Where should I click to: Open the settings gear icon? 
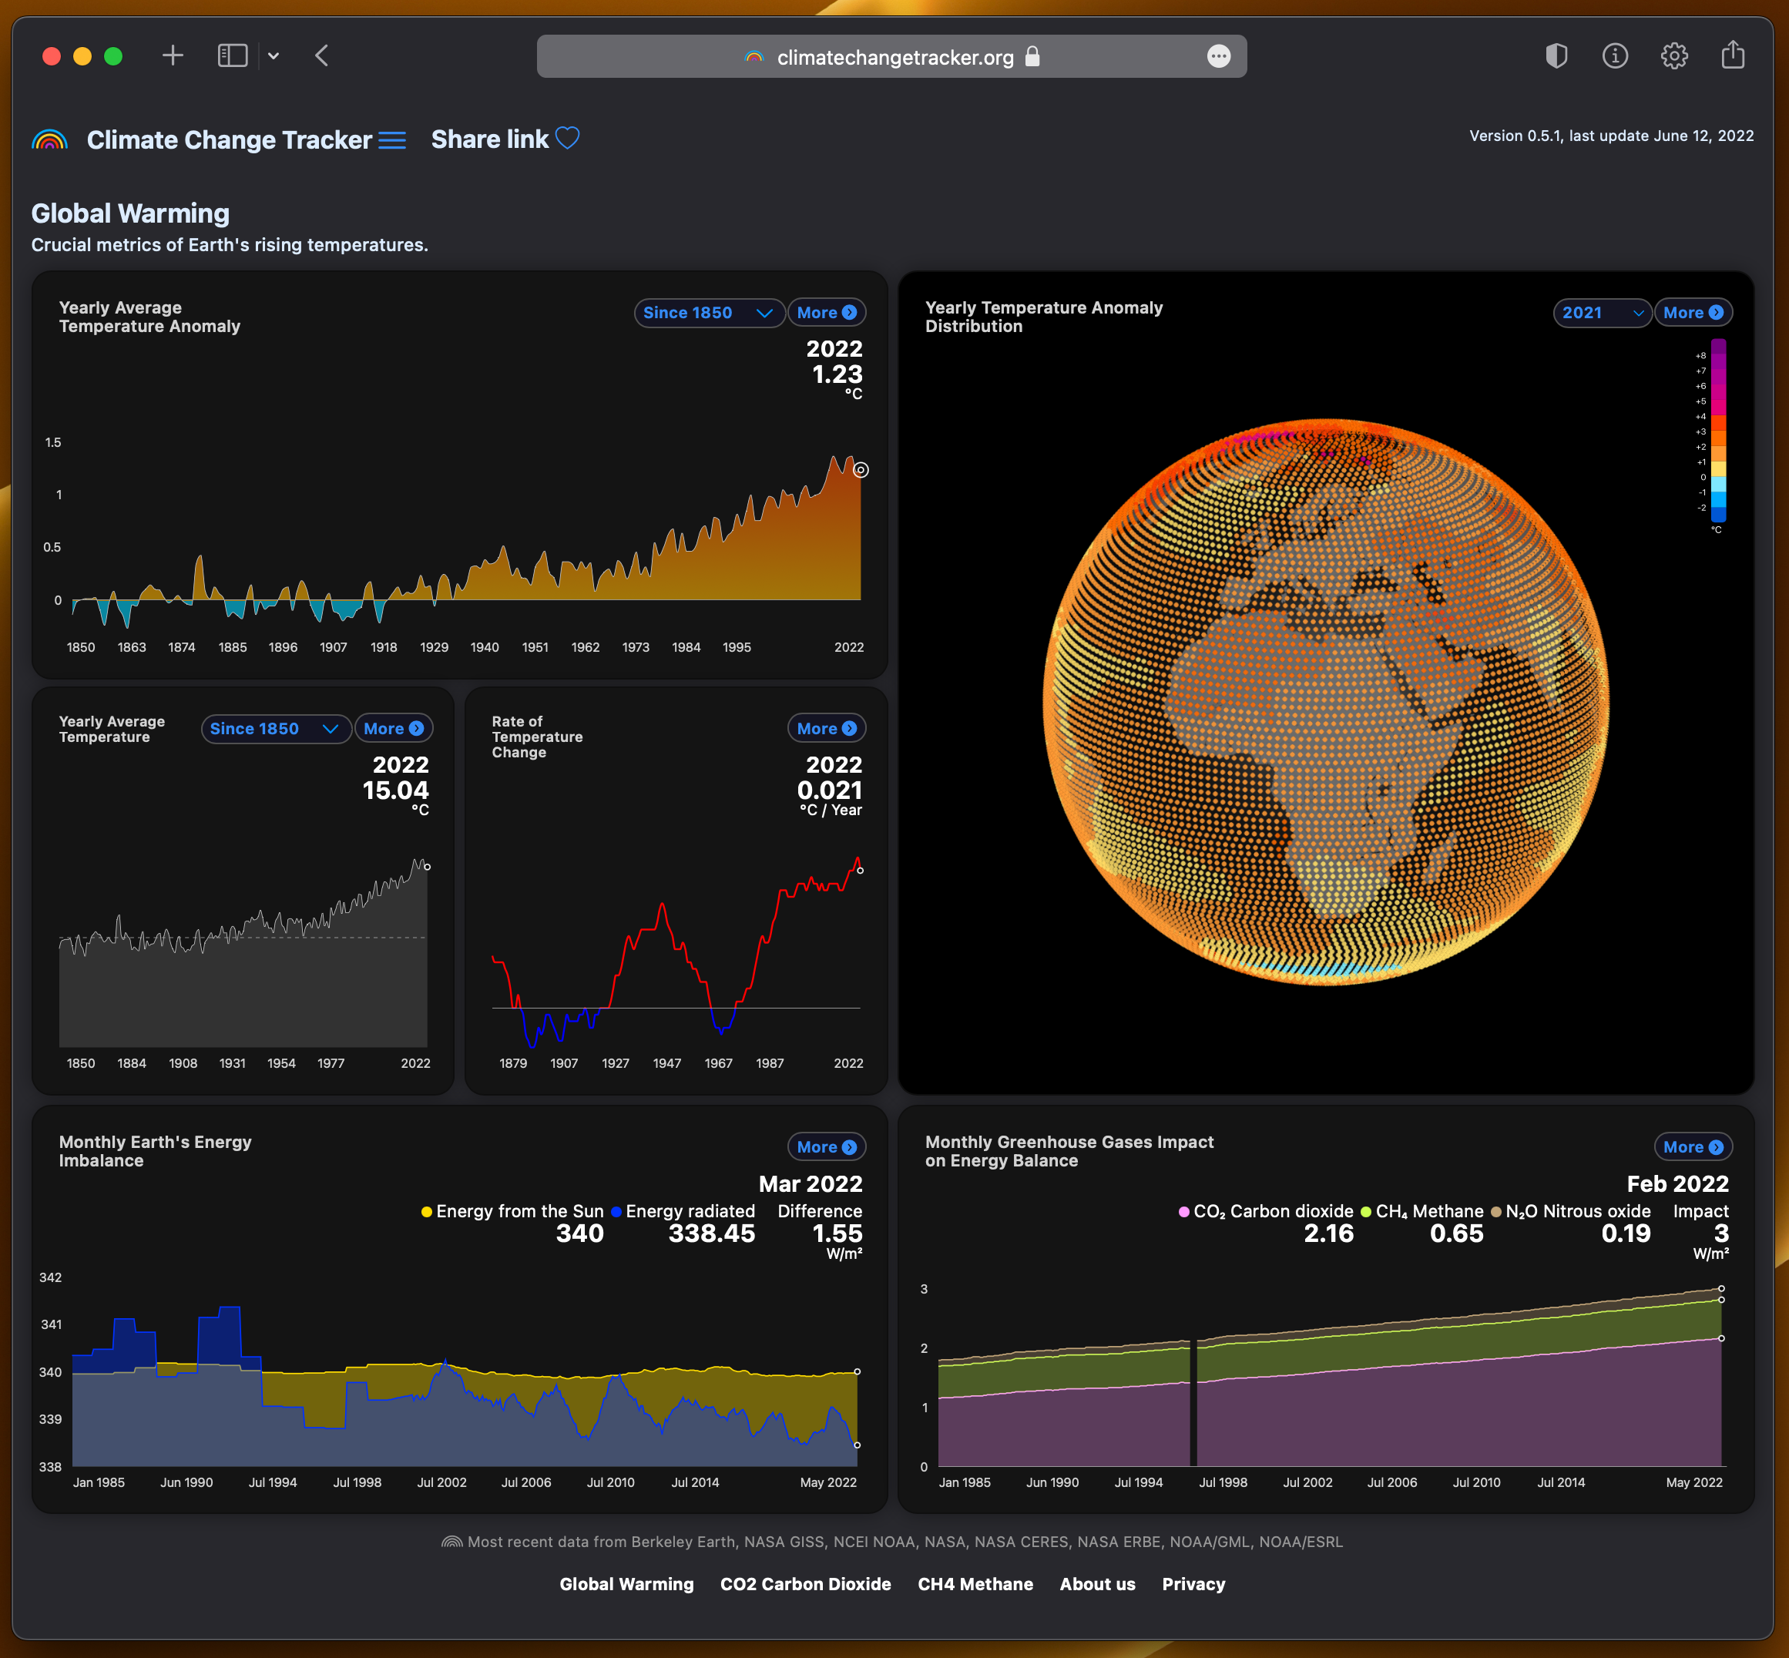(1673, 55)
